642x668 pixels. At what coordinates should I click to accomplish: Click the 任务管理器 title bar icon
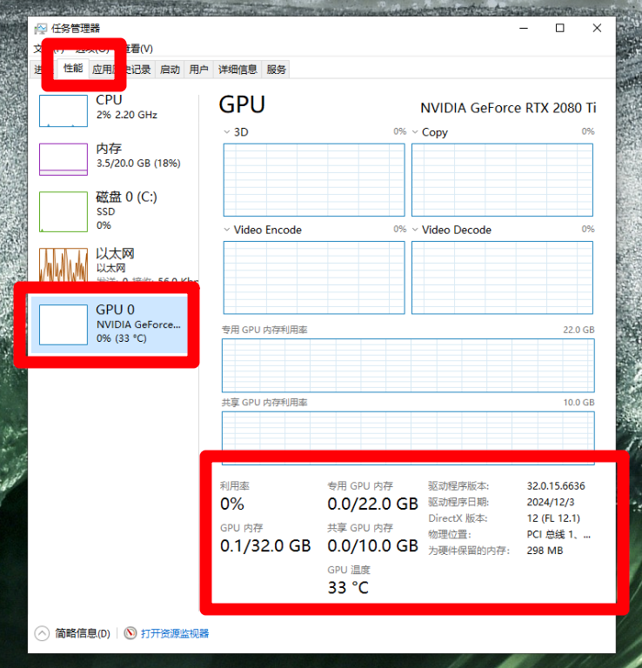41,28
